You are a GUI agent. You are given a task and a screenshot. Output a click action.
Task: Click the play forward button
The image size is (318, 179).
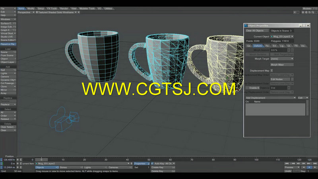click(315, 167)
